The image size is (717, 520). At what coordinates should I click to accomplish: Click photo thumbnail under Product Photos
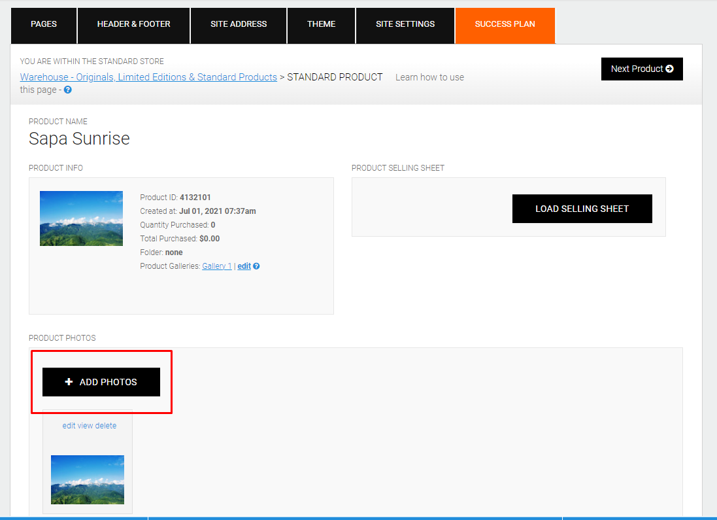[x=88, y=479]
